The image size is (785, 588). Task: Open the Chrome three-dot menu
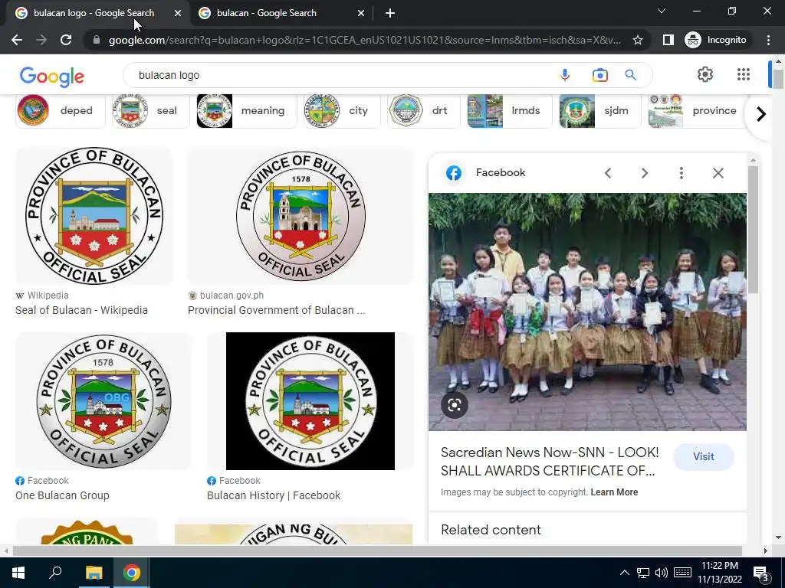(768, 40)
